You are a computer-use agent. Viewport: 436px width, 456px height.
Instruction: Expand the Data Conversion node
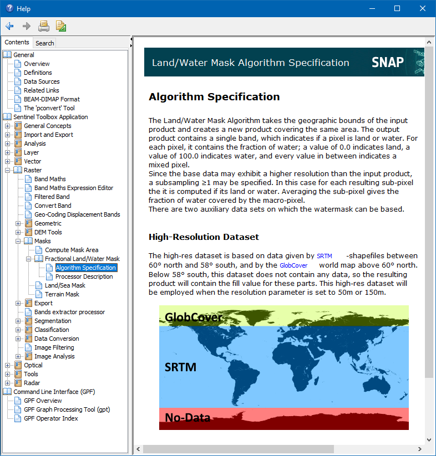click(18, 339)
